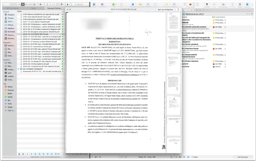Image resolution: width=256 pixels, height=161 pixels.
Task: Open the second page thumbnail in Quick Look
Action: [173, 43]
